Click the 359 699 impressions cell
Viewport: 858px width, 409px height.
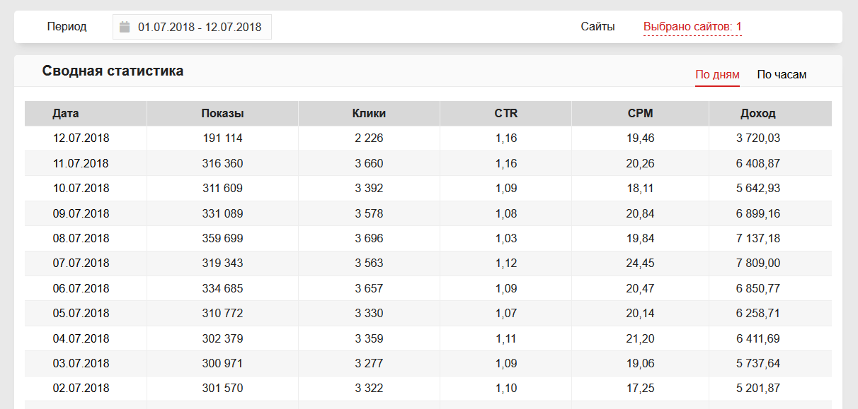[222, 238]
